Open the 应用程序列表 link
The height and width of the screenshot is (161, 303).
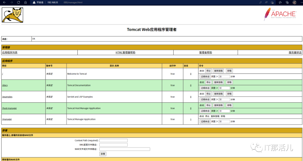pyautogui.click(x=10, y=53)
